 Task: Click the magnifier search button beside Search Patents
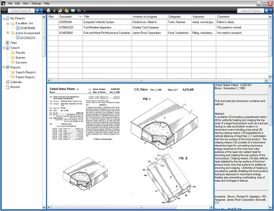(x=267, y=11)
